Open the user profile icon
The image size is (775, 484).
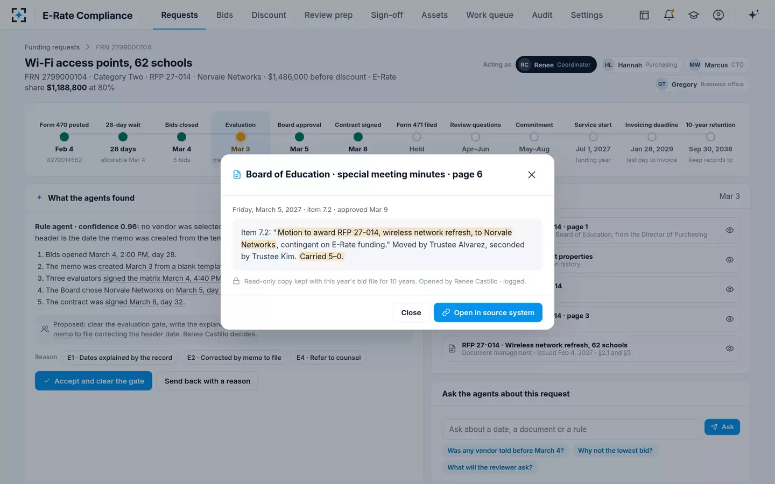(718, 15)
